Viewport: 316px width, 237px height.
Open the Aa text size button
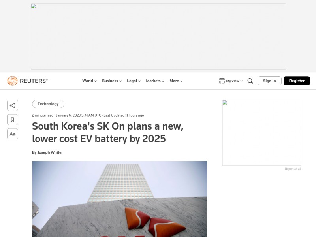pyautogui.click(x=13, y=134)
